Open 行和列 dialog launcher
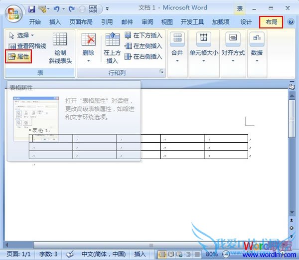The height and width of the screenshot is (260, 299). pyautogui.click(x=161, y=71)
